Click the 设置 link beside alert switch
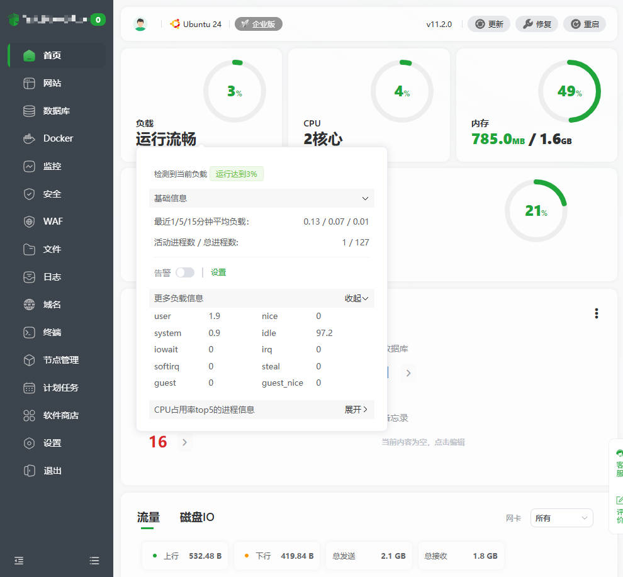This screenshot has width=623, height=577. [x=218, y=272]
